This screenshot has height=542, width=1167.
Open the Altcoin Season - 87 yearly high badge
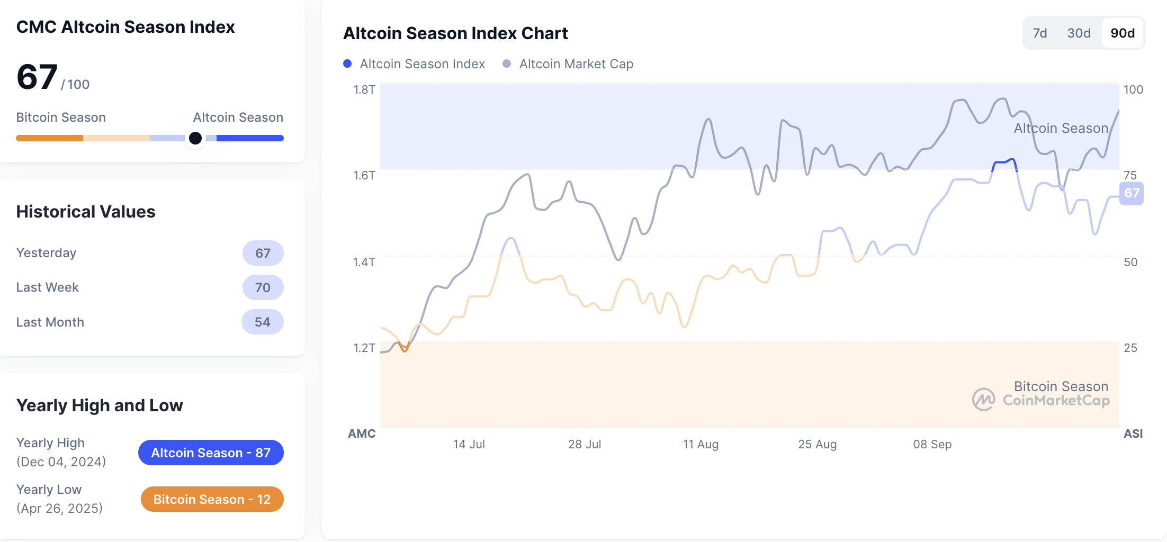[x=211, y=453]
